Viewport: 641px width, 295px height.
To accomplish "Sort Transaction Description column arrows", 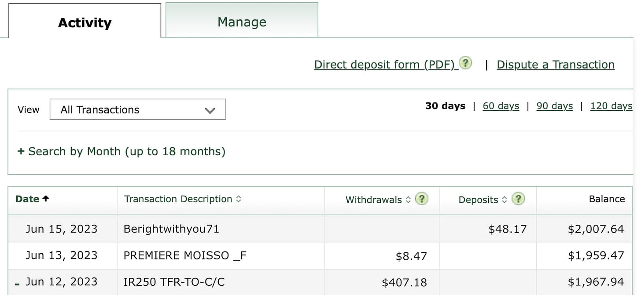I will coord(239,199).
